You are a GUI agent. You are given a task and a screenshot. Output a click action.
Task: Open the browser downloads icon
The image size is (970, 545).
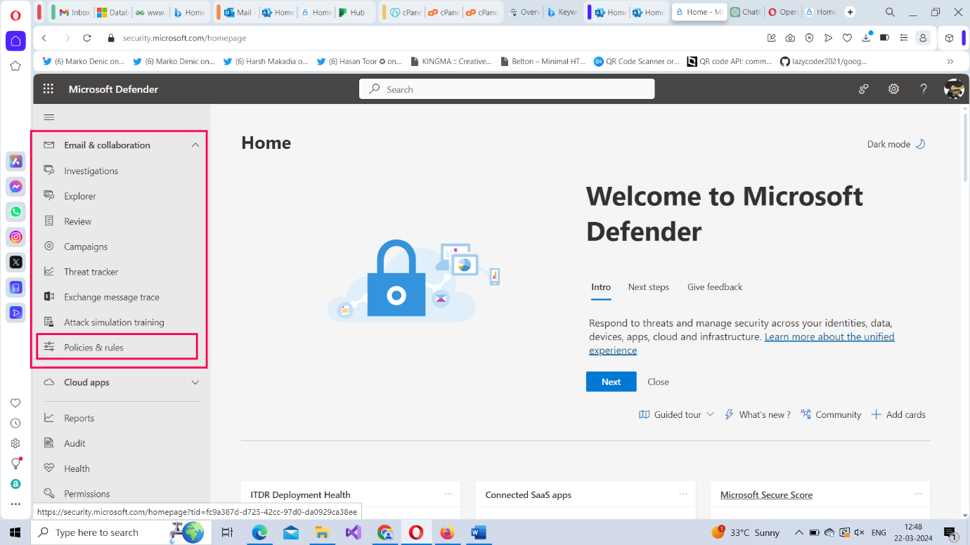coord(866,38)
